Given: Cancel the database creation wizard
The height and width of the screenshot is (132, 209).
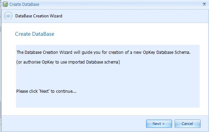Looking at the screenshot, I should [x=187, y=124].
